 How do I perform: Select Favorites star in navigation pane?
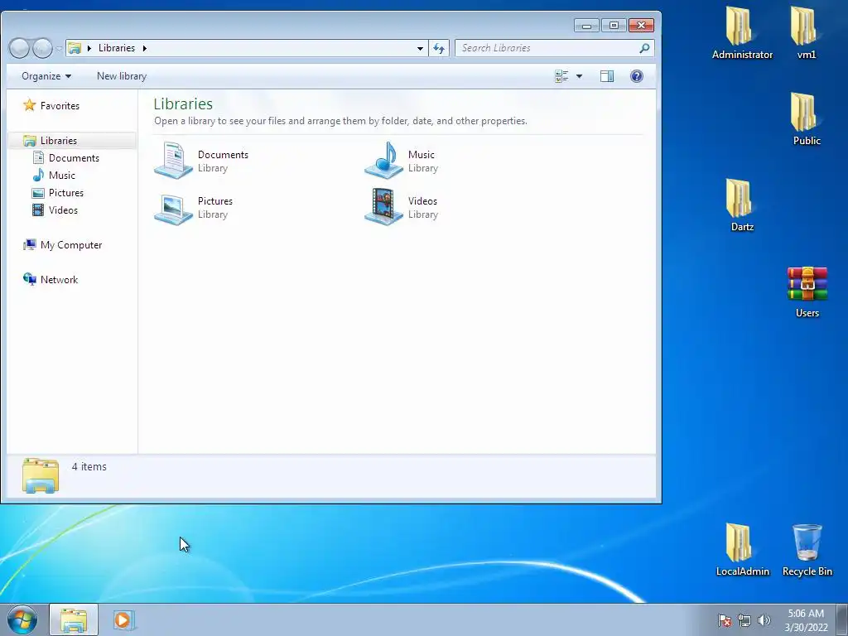tap(29, 105)
